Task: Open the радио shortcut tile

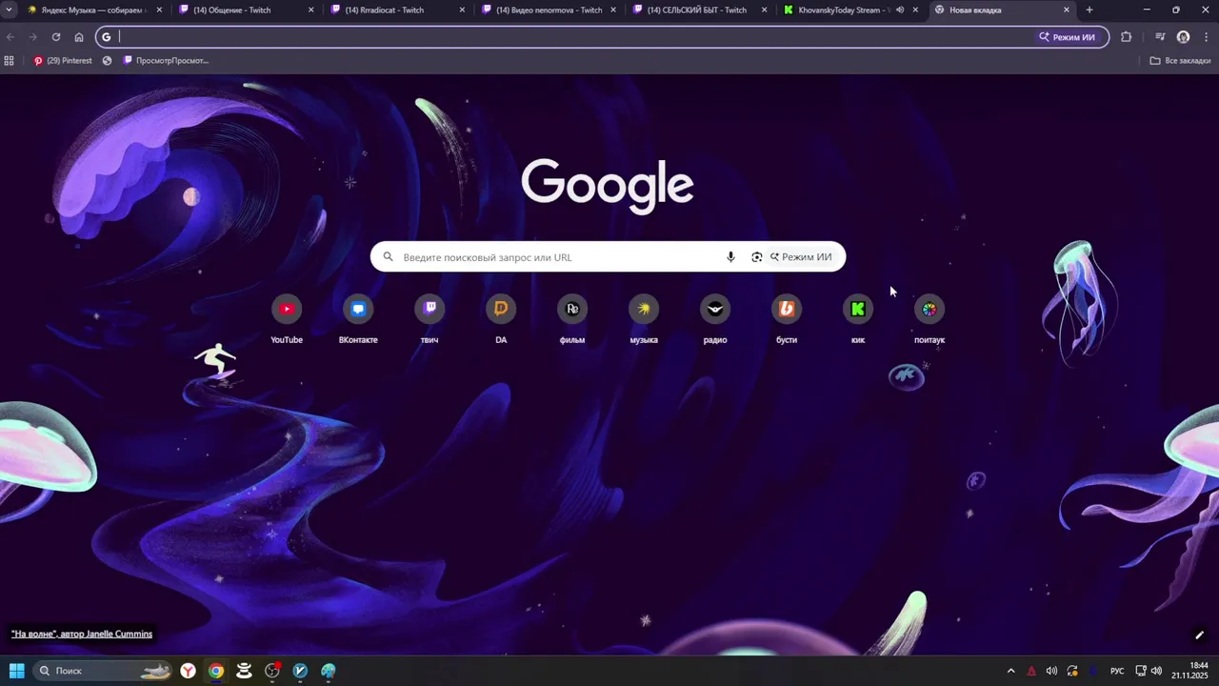Action: coord(715,319)
